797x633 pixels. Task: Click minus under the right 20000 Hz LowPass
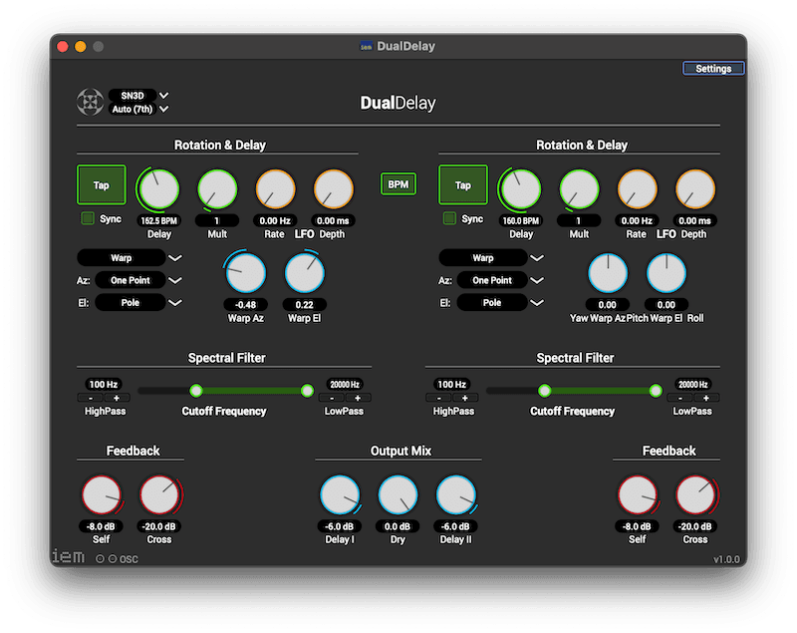(x=680, y=398)
